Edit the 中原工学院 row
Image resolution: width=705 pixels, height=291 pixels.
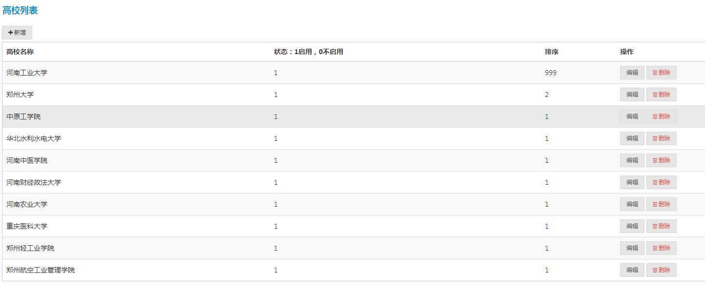[632, 116]
